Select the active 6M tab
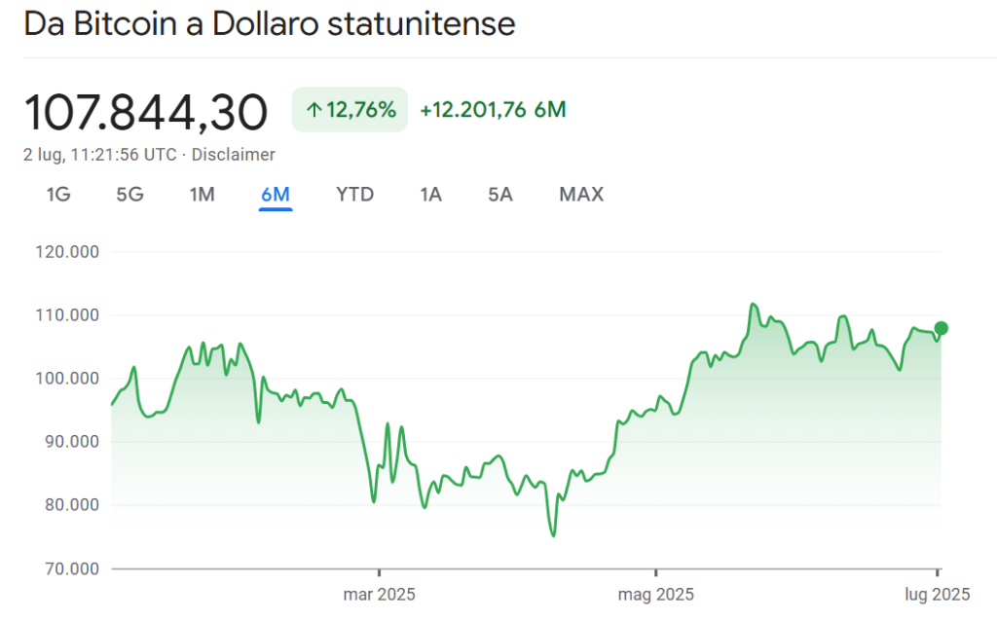This screenshot has height=620, width=997. click(x=276, y=195)
